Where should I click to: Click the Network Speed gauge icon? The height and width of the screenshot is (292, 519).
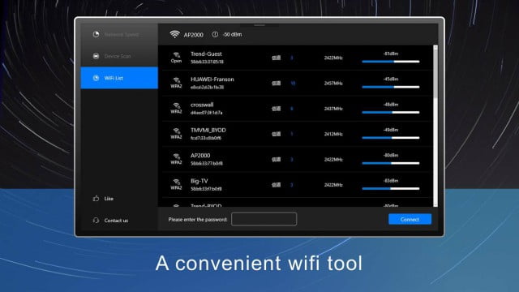coord(96,34)
